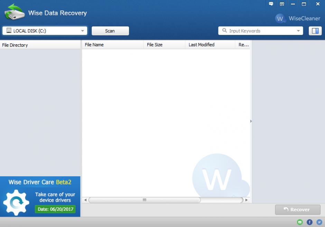The image size is (325, 227).
Task: Collapse the right preview panel arrow
Action: click(251, 121)
